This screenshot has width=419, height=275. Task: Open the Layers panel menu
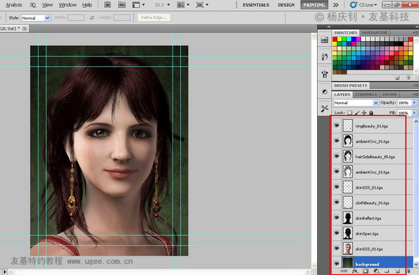pos(416,94)
